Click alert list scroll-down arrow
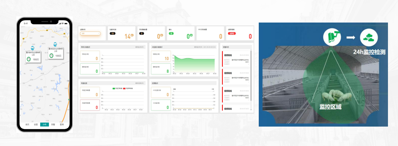 pyautogui.click(x=251, y=110)
